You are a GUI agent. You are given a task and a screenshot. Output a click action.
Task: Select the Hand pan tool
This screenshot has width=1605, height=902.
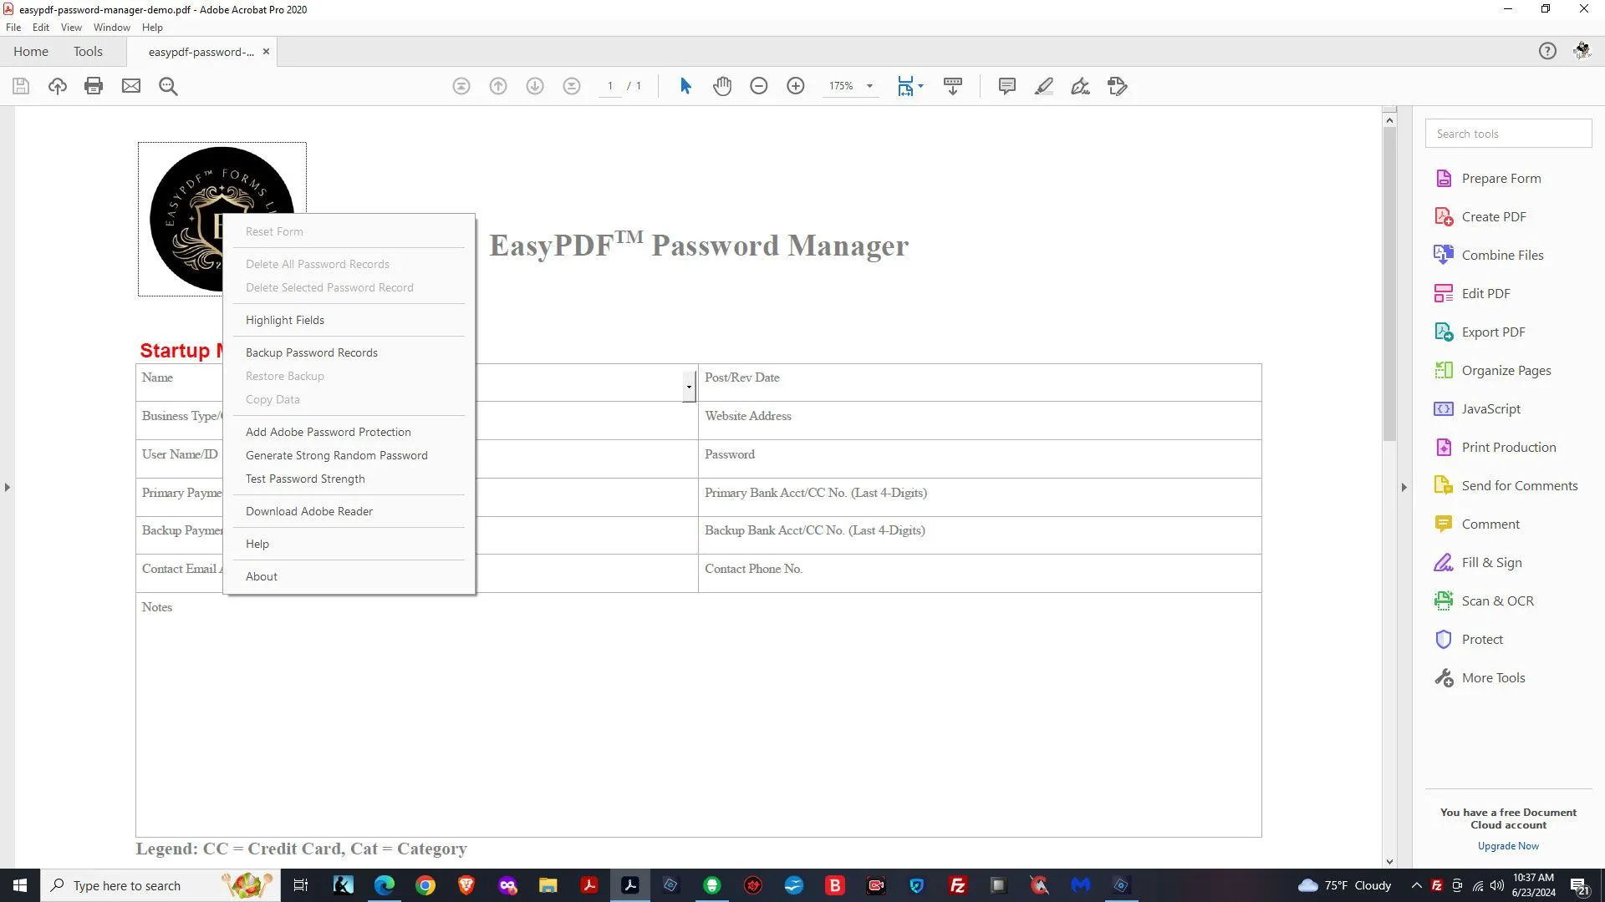click(722, 86)
